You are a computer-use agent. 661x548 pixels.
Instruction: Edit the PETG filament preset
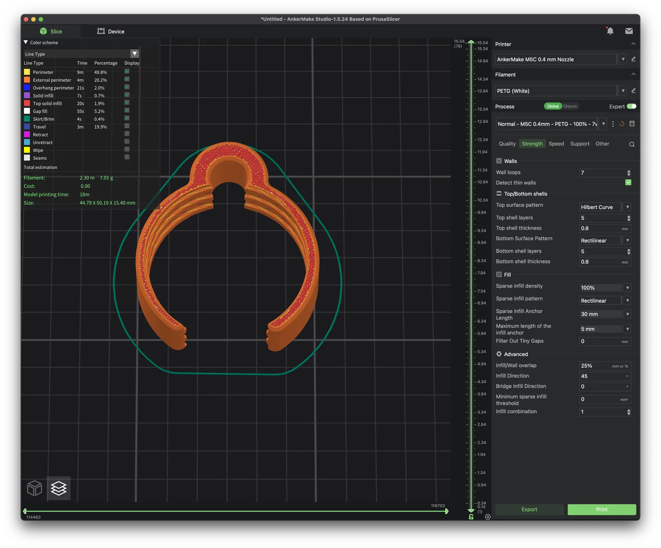(633, 90)
